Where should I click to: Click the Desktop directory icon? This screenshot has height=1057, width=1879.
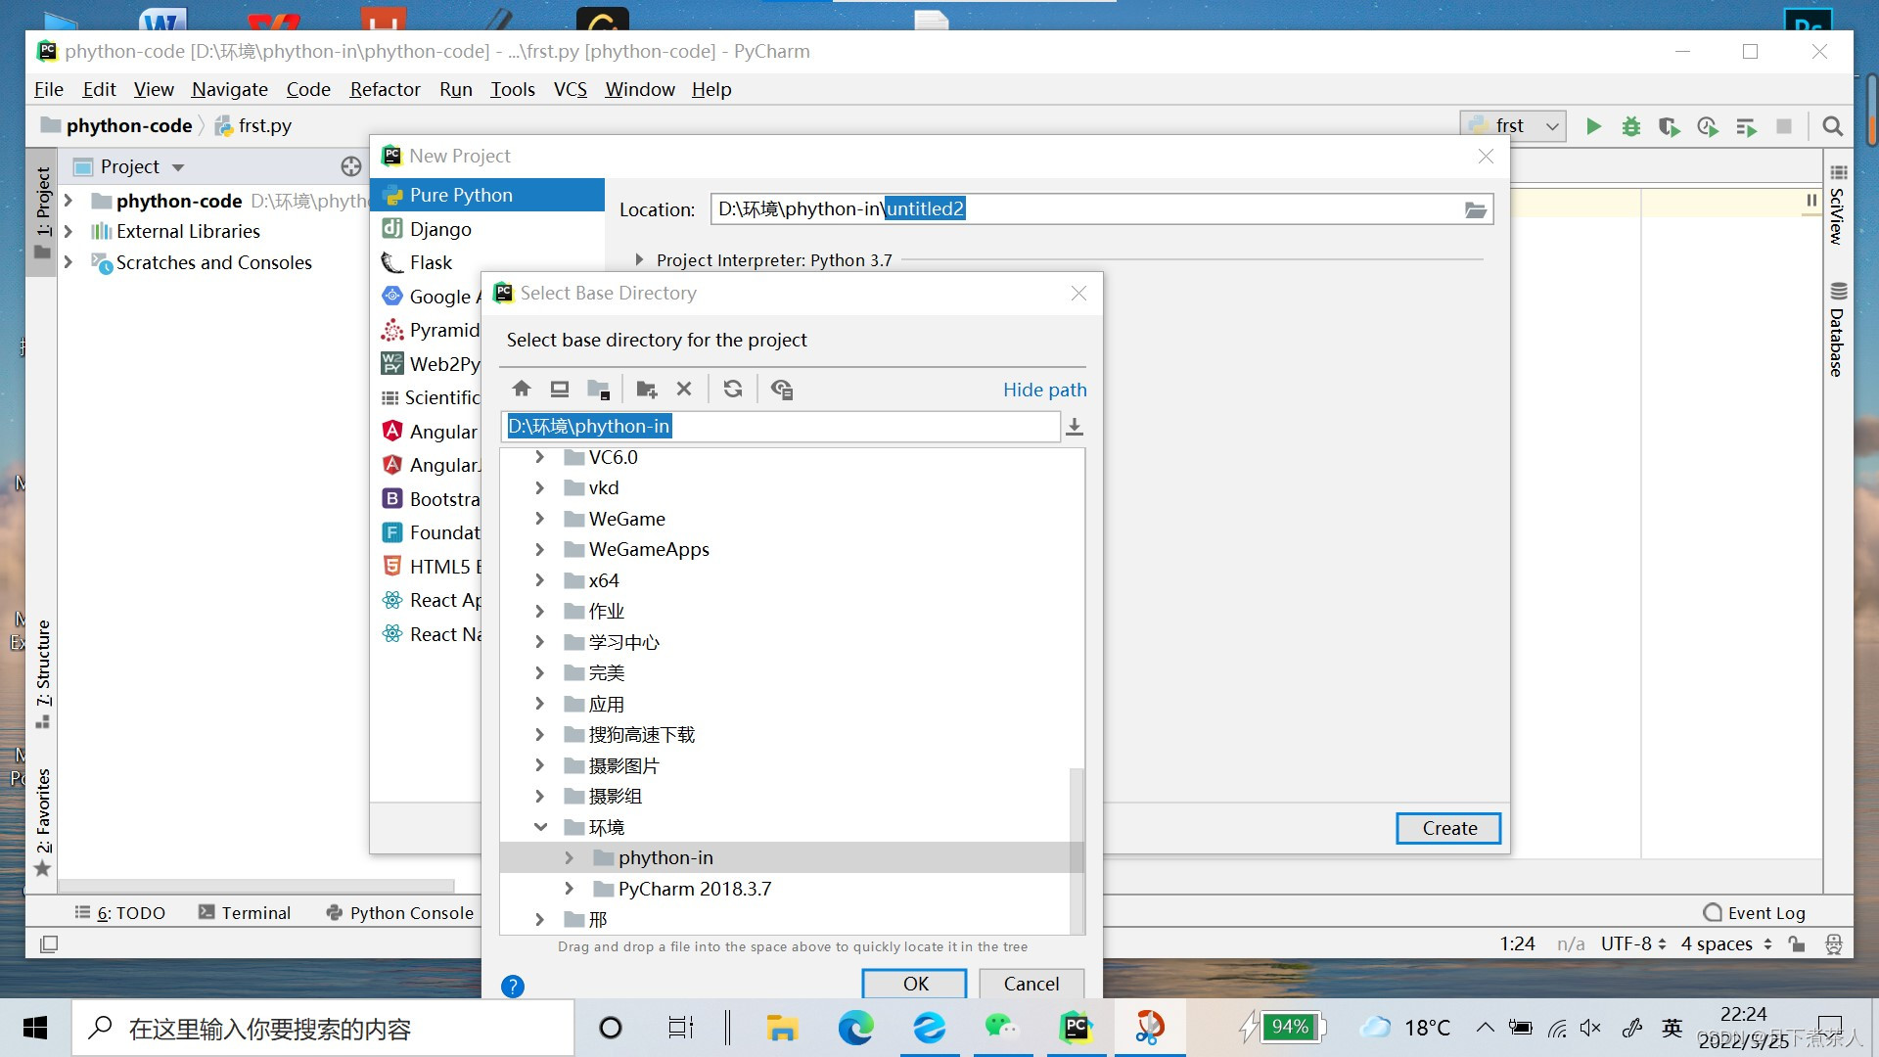click(x=560, y=390)
